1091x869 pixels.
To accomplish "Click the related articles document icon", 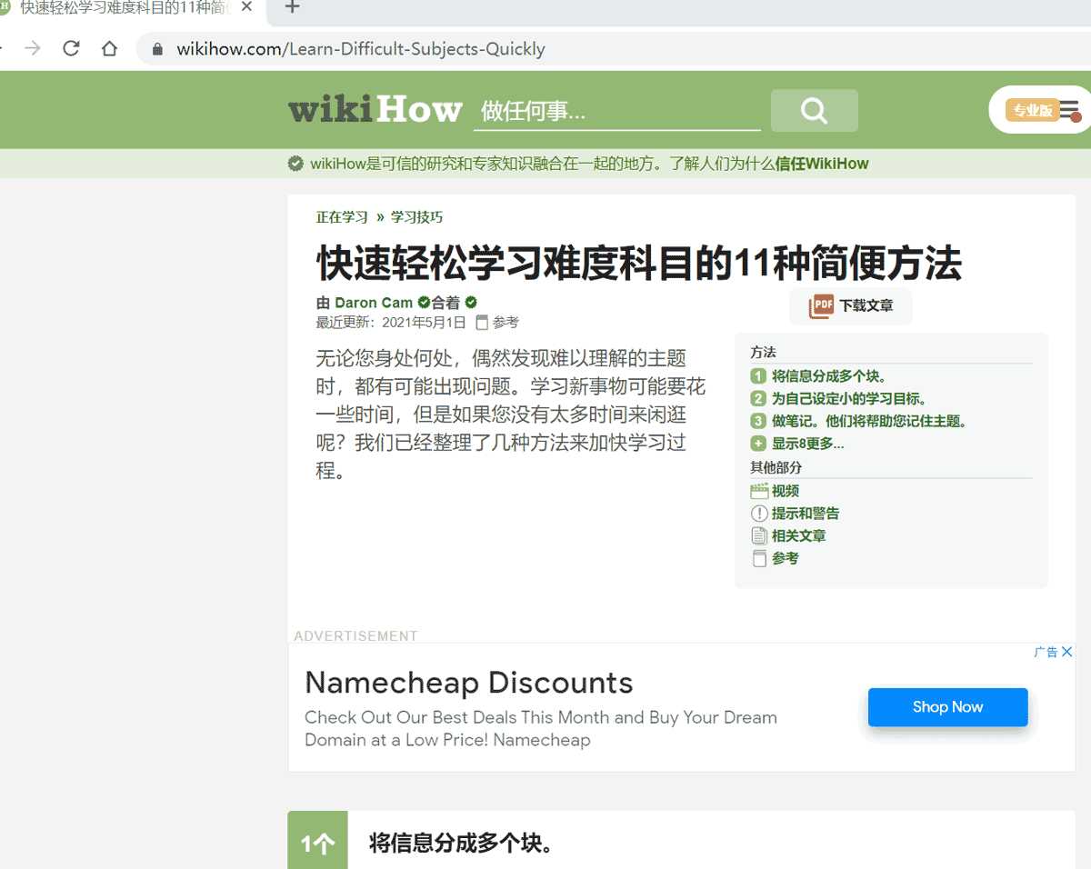I will (759, 536).
